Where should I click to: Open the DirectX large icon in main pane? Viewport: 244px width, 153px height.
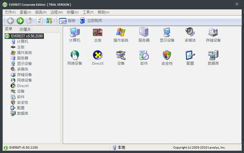(x=98, y=58)
